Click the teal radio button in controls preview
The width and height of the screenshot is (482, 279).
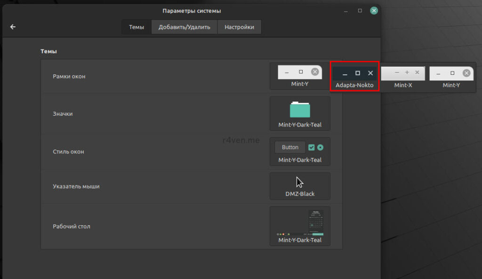(x=321, y=147)
